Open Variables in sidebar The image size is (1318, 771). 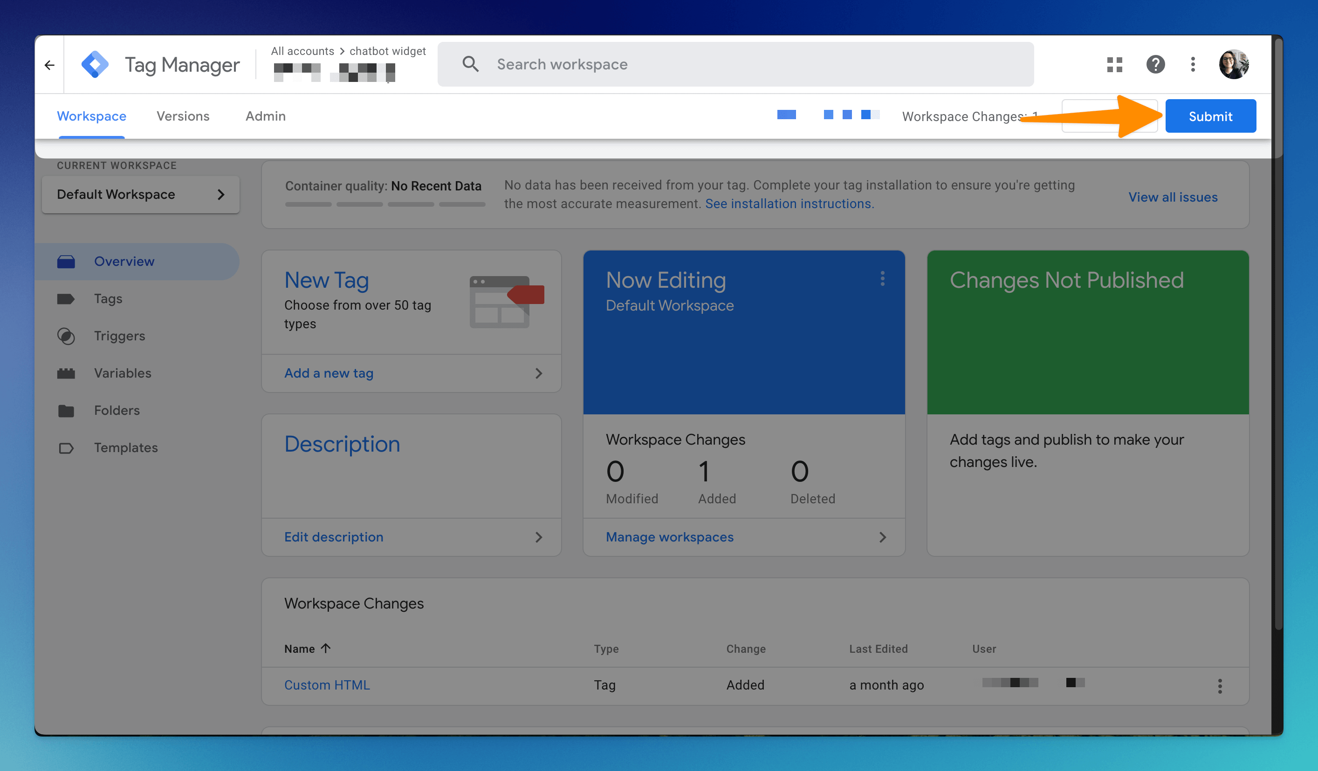tap(123, 373)
